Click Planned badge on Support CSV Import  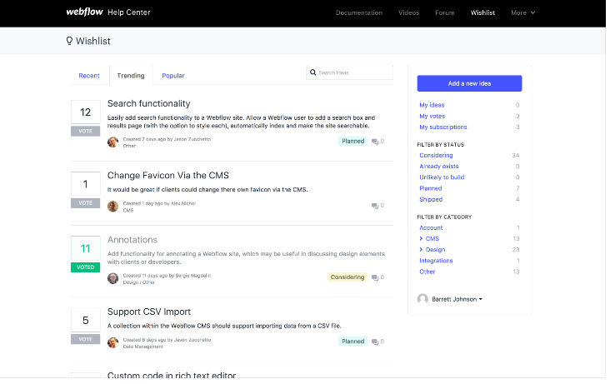click(x=353, y=342)
